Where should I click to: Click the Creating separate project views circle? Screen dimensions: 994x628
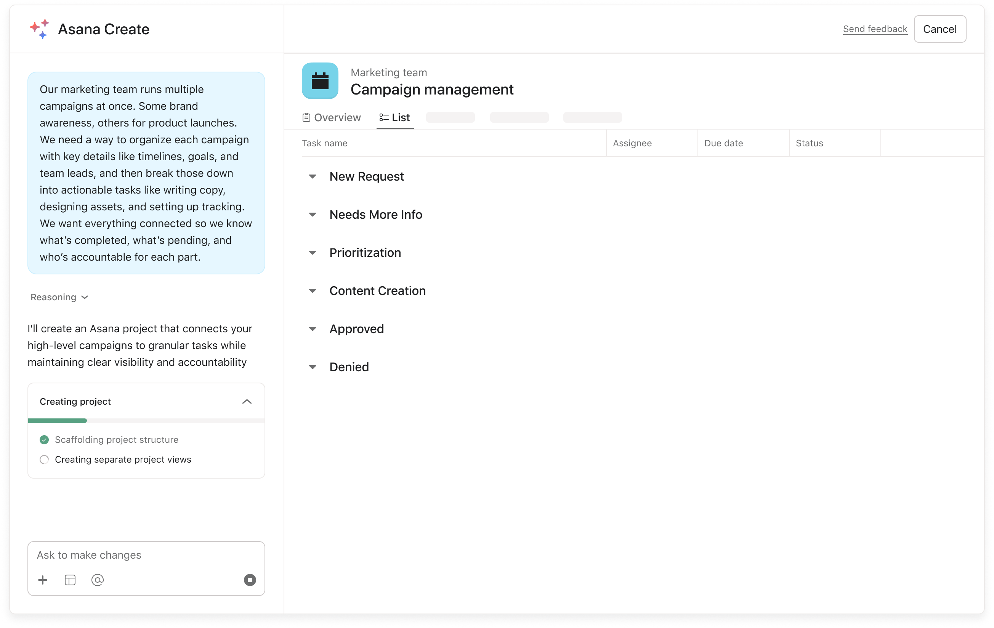(x=44, y=459)
